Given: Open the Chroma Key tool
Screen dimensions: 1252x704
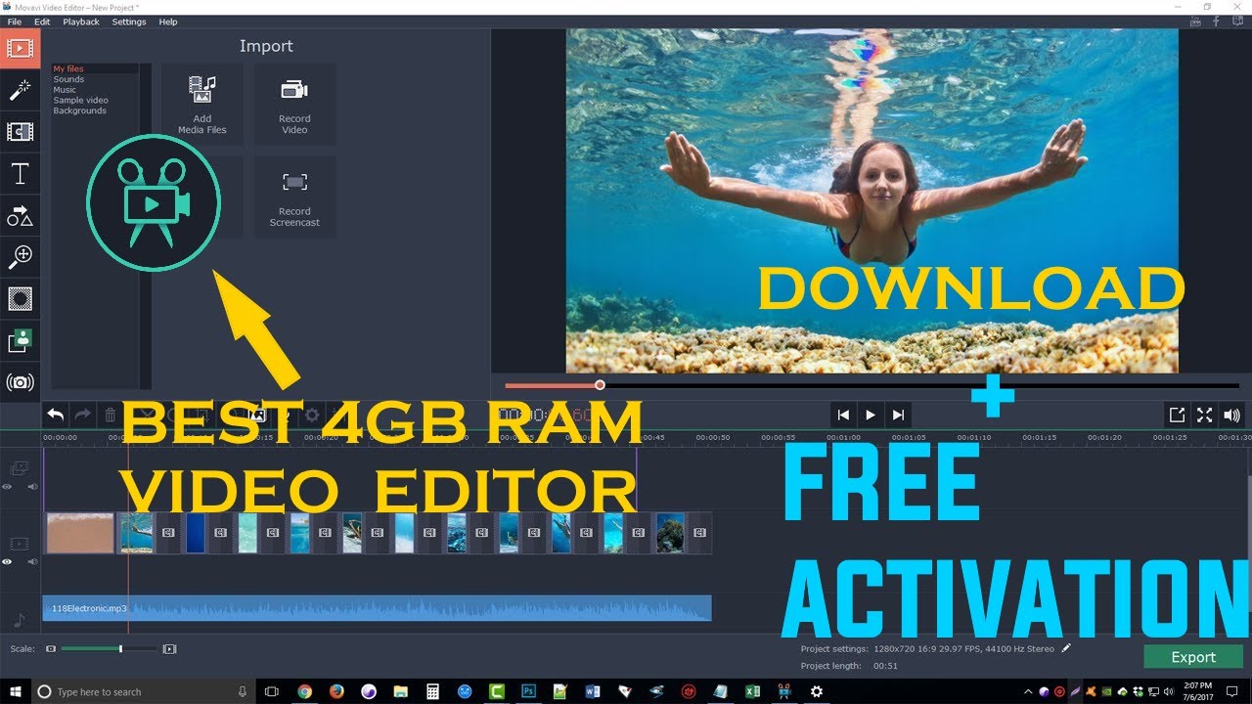Looking at the screenshot, I should point(20,340).
